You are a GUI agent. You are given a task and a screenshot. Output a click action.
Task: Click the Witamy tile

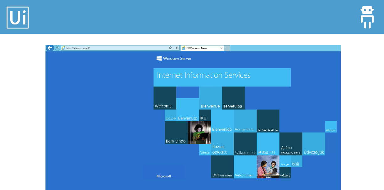[285, 173]
